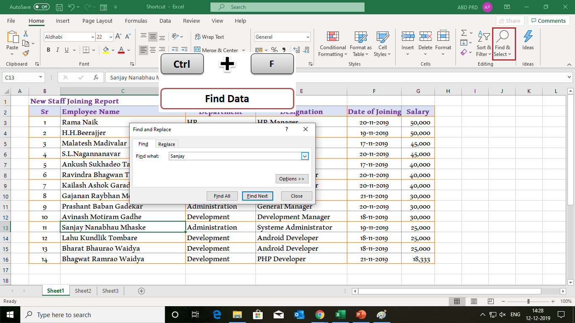Click the Find Next button
This screenshot has width=575, height=323.
[x=257, y=196]
